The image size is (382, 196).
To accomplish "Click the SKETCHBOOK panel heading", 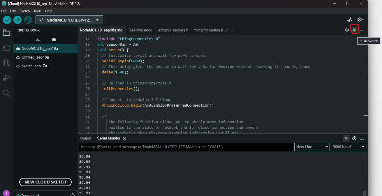I will click(29, 30).
